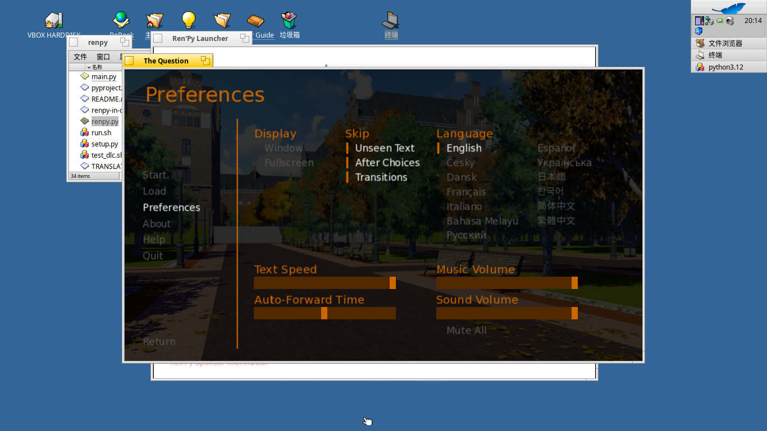The height and width of the screenshot is (431, 767).
Task: Click the lightbulb desktop icon
Action: point(189,21)
